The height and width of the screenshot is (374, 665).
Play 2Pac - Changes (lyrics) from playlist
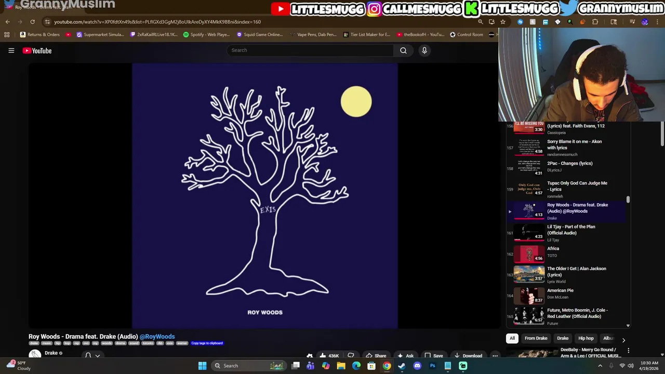[x=566, y=167]
